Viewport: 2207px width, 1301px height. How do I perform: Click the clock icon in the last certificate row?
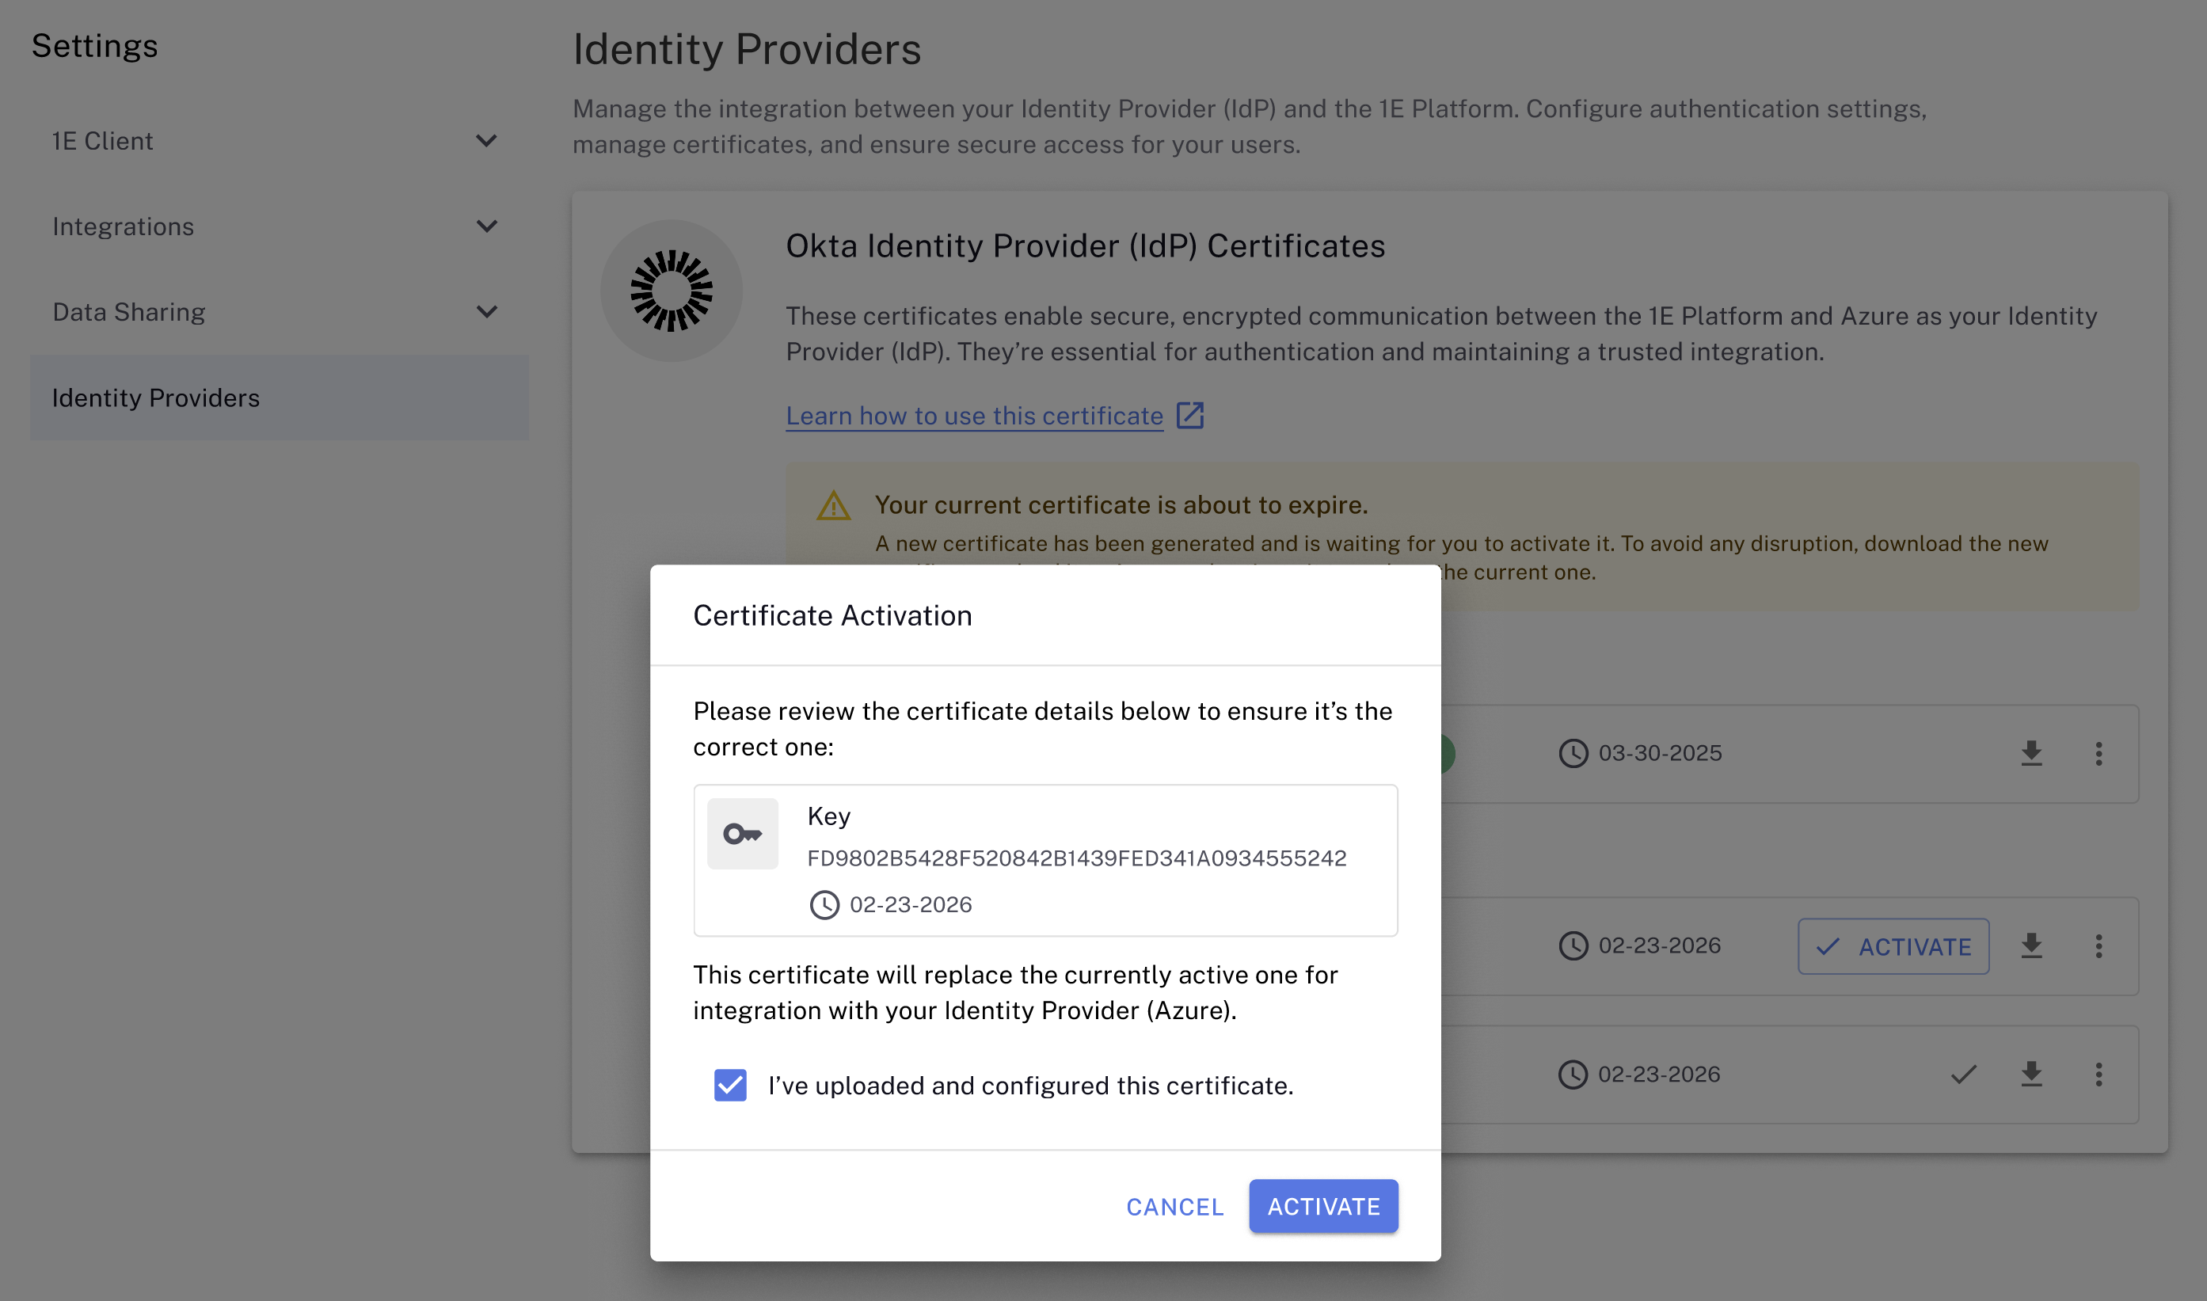1573,1074
